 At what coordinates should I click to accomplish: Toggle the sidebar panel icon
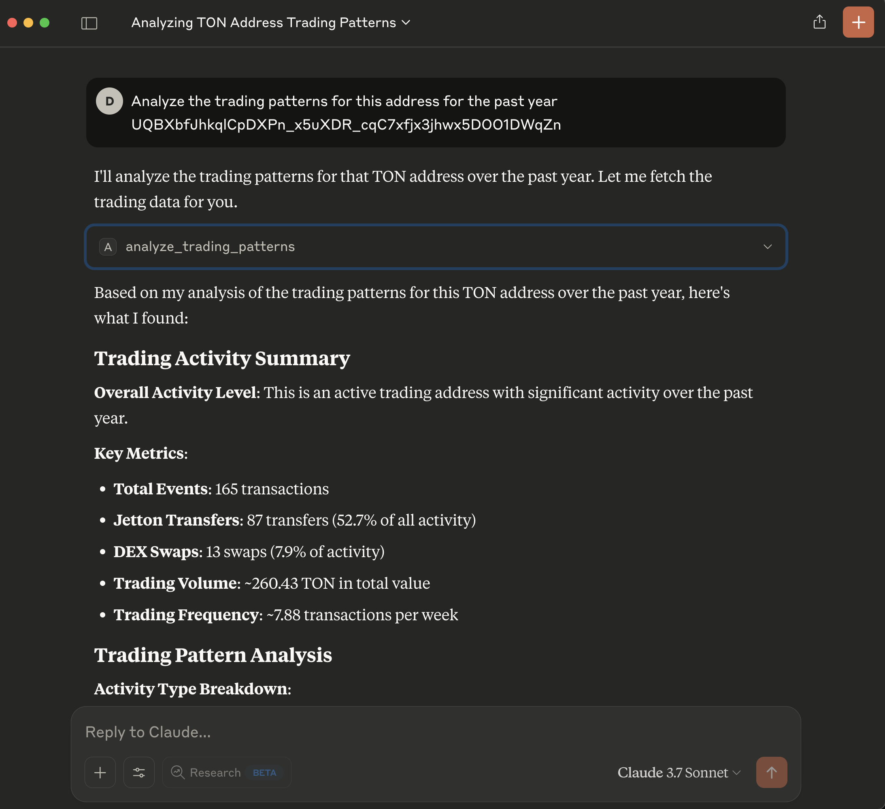click(x=89, y=23)
